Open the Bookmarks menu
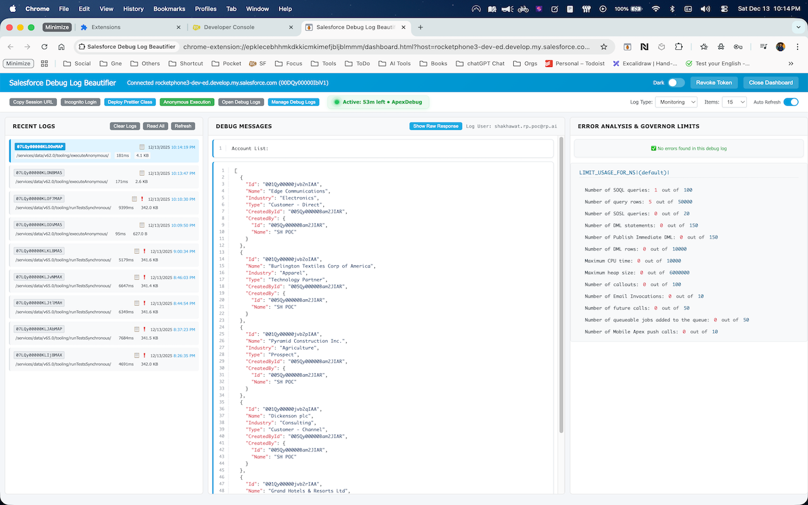The image size is (808, 505). pos(169,9)
